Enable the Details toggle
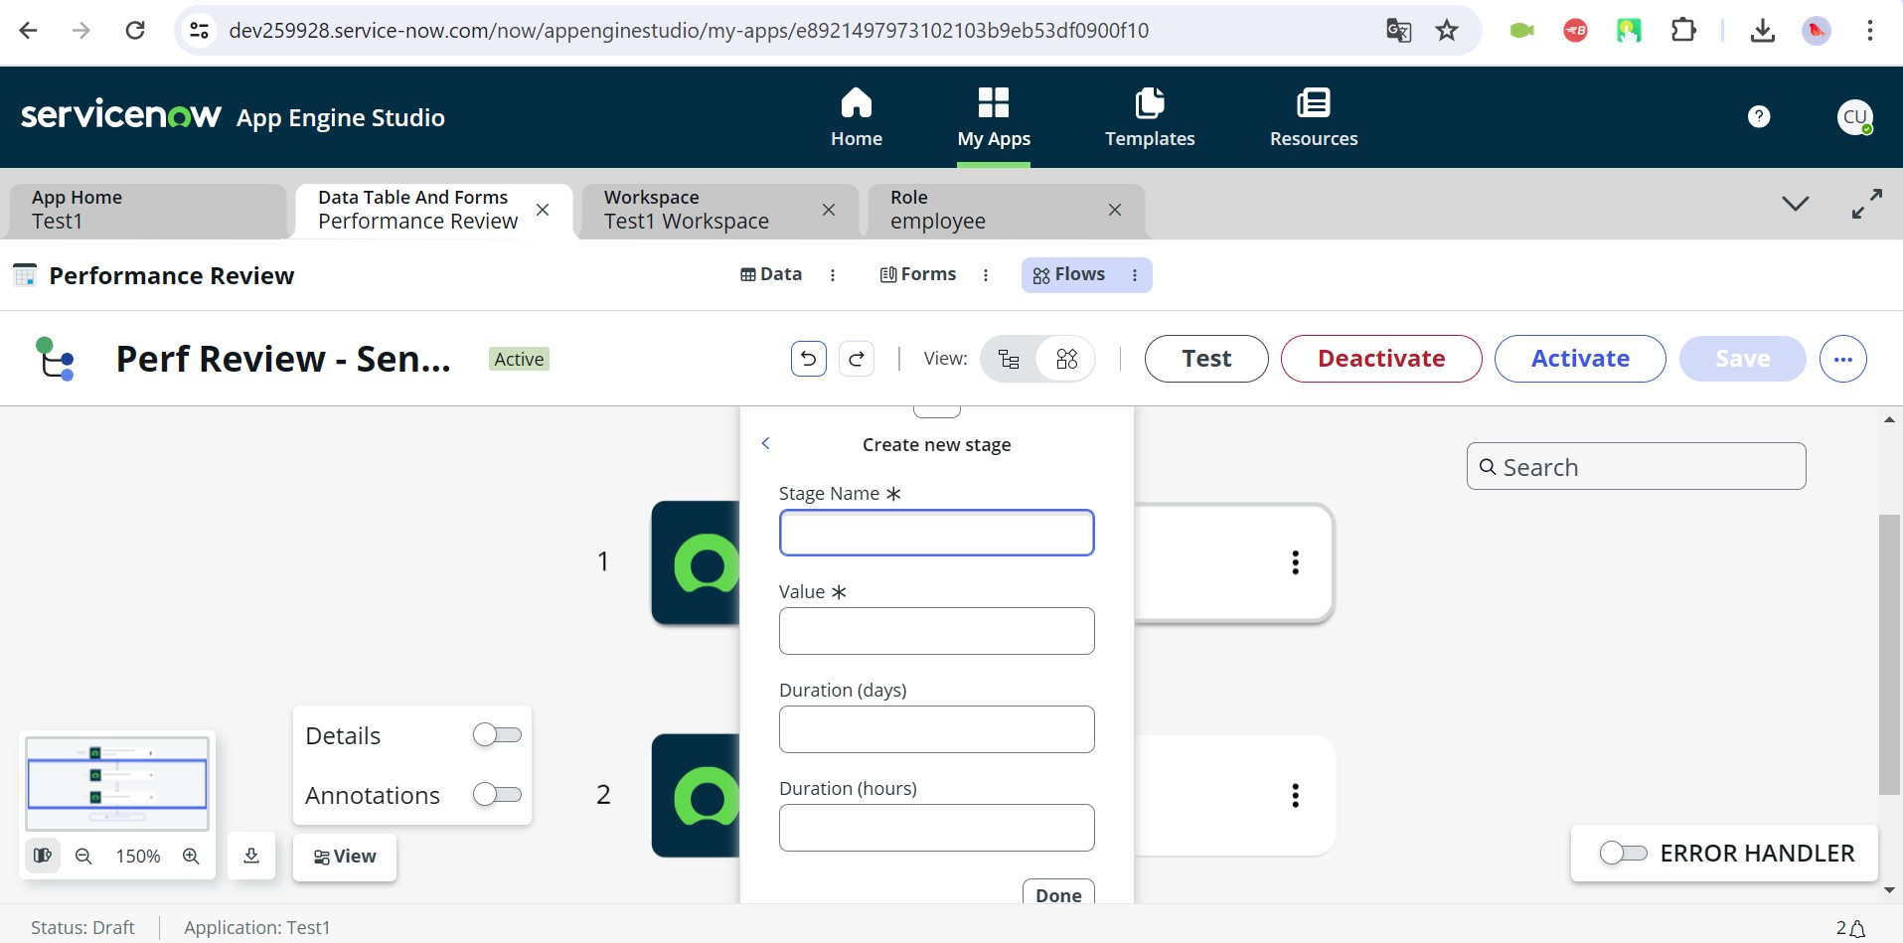The image size is (1903, 943). point(497,735)
